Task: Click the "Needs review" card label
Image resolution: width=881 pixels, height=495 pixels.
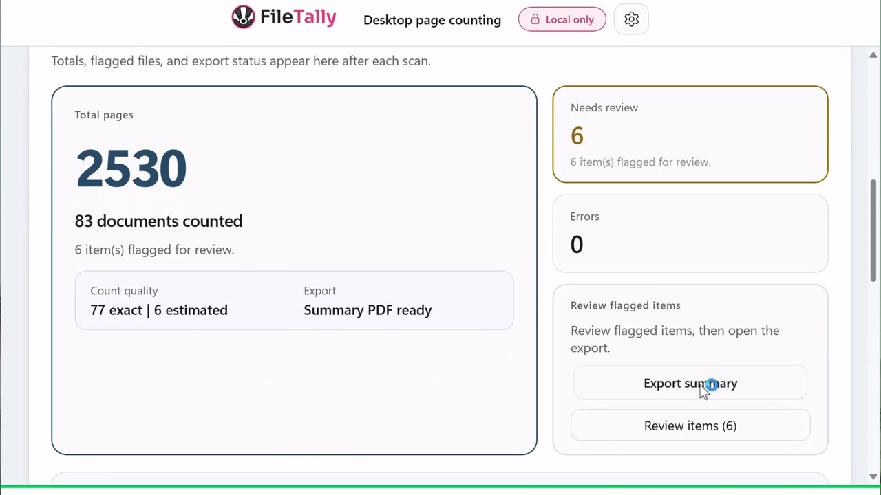Action: pos(604,107)
